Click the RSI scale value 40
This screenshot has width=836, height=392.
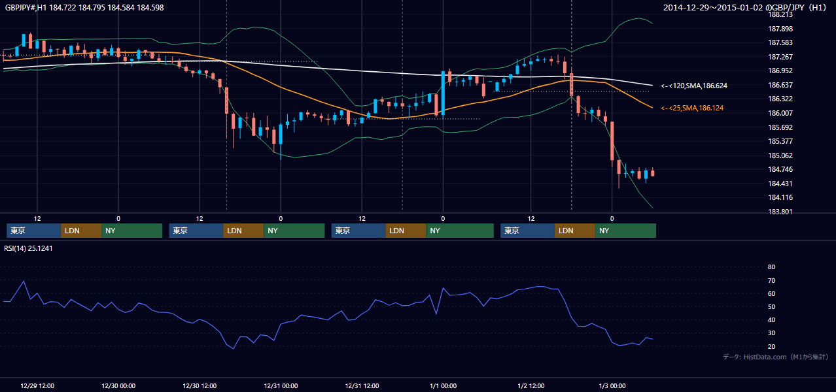coord(771,319)
